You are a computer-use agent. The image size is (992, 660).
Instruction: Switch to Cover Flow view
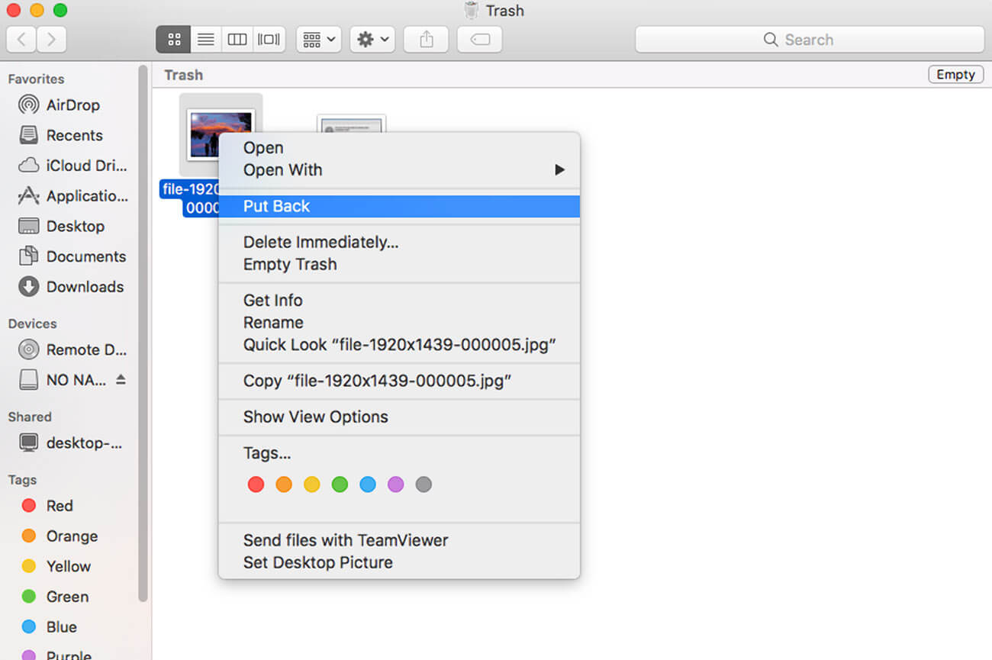[269, 40]
